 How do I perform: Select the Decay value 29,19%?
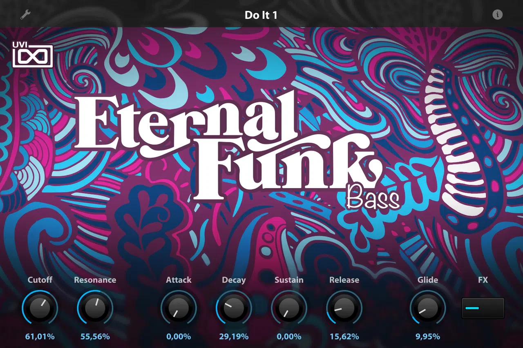coord(234,337)
